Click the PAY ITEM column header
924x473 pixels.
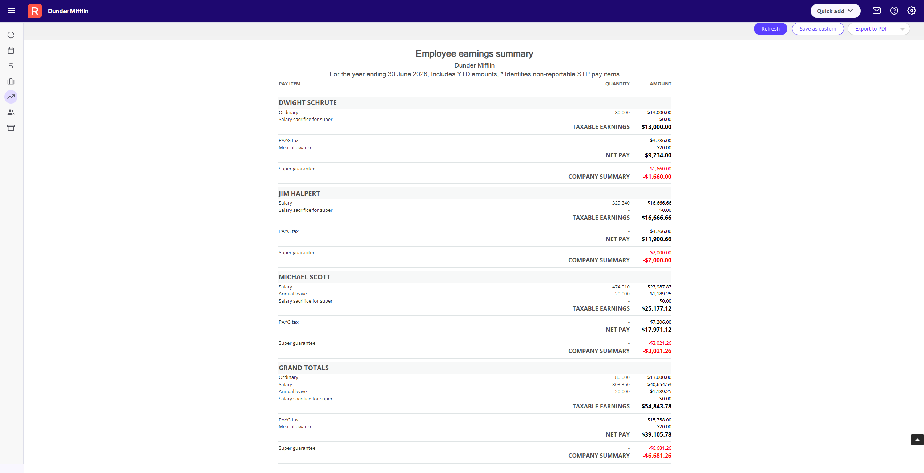point(290,84)
